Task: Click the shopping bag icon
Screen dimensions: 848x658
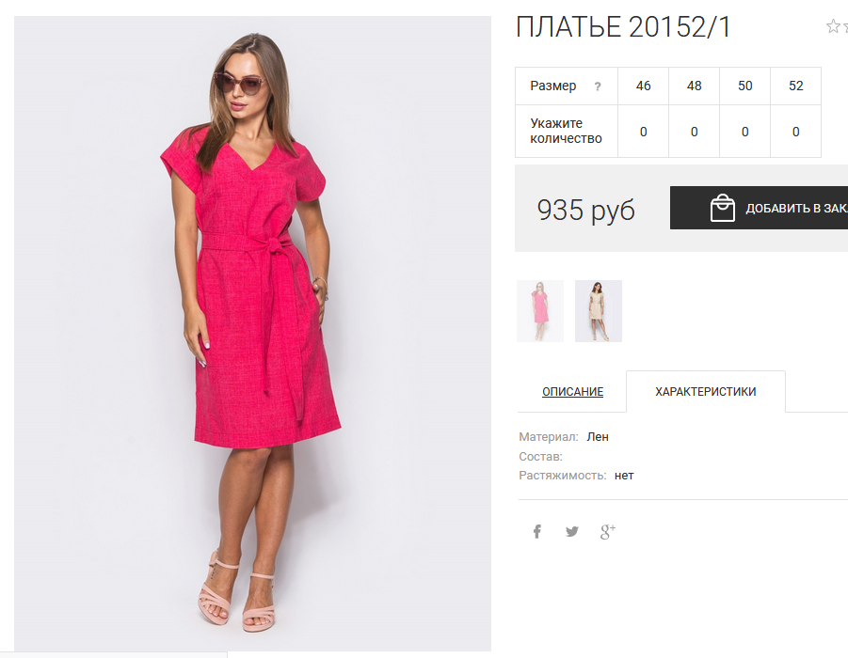Action: click(x=723, y=208)
